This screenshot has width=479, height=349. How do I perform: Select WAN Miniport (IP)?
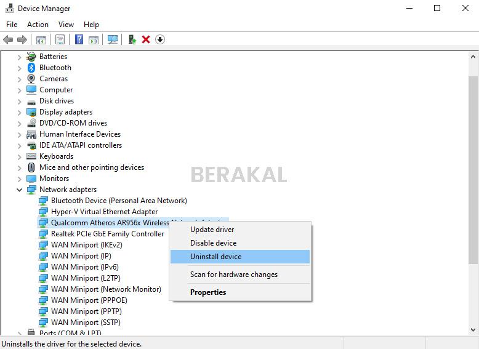tap(81, 256)
